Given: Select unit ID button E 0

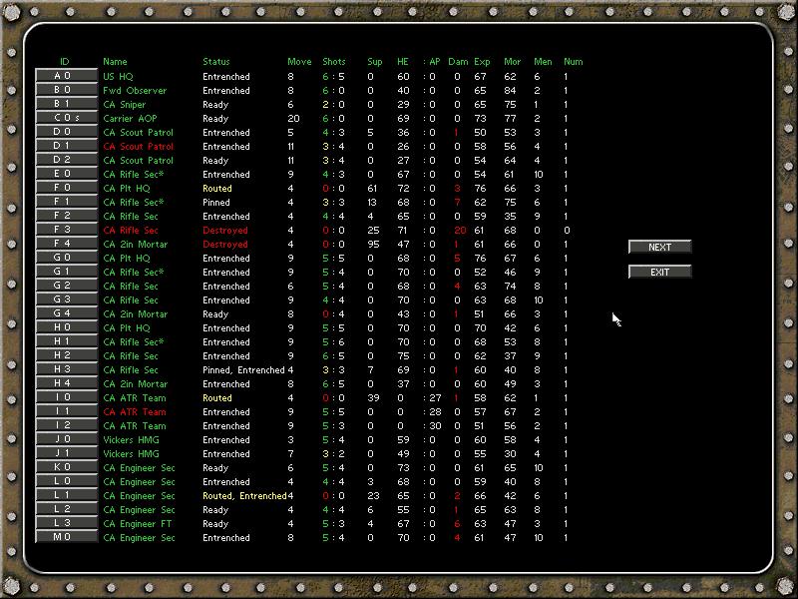Looking at the screenshot, I should (x=66, y=174).
